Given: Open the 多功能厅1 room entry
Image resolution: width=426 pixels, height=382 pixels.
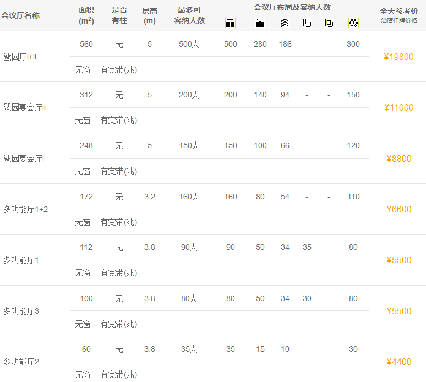Looking at the screenshot, I should click(x=21, y=260).
